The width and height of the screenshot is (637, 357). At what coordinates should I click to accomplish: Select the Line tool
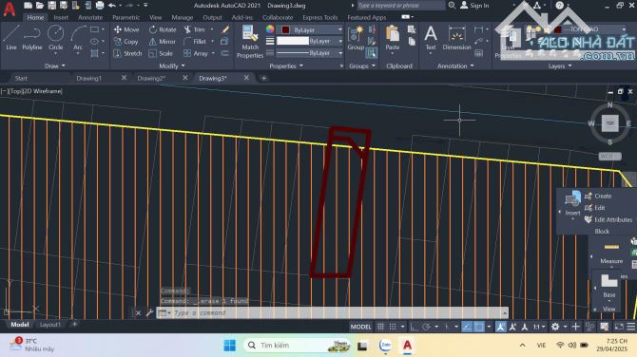[11, 38]
